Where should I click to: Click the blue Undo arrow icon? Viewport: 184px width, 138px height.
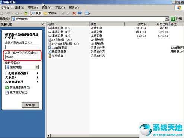(x=80, y=13)
